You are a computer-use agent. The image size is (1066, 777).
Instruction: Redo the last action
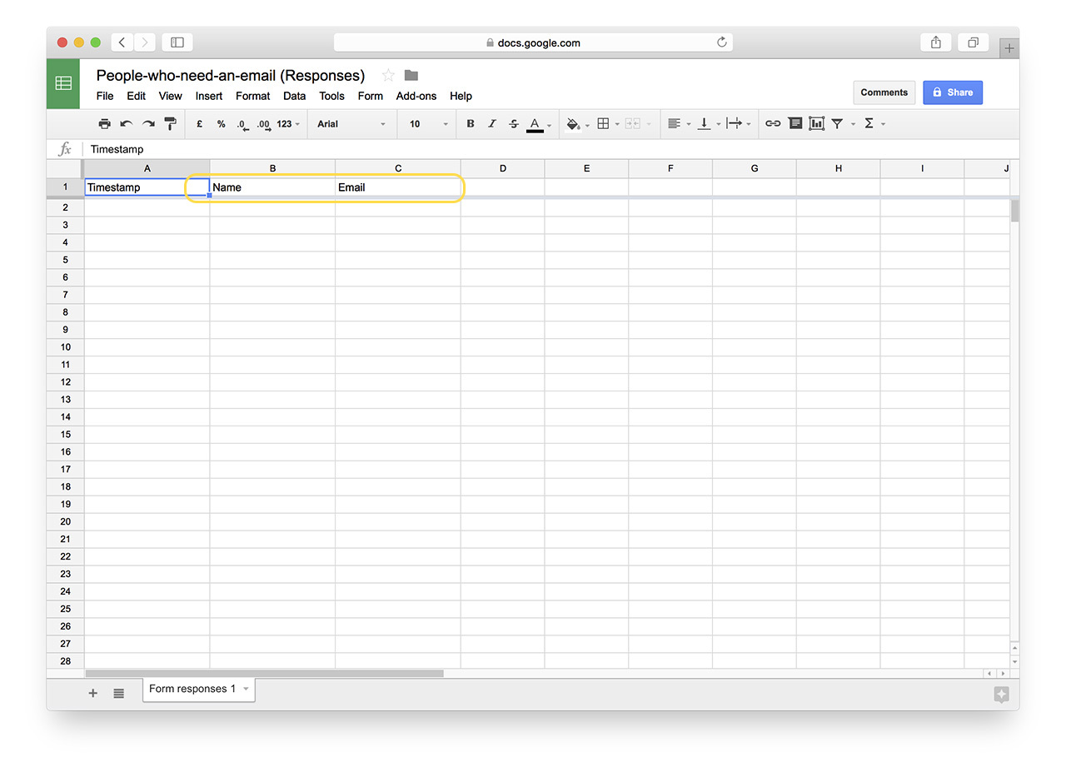point(148,124)
